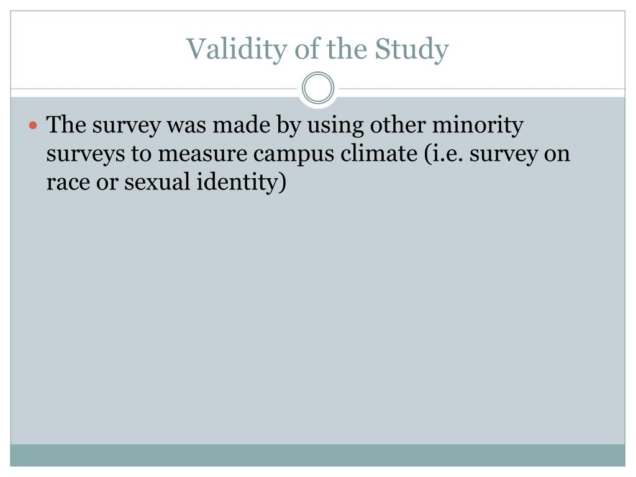The image size is (636, 477).
Task: Click the dark teal footer bar
Action: tap(317, 455)
